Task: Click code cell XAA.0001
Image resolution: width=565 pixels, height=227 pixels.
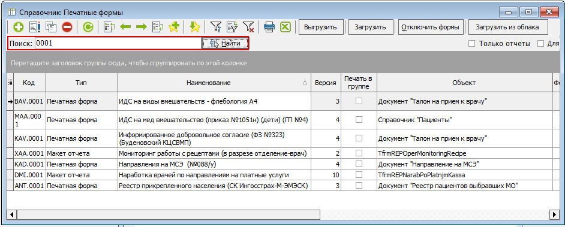Action: [x=29, y=153]
